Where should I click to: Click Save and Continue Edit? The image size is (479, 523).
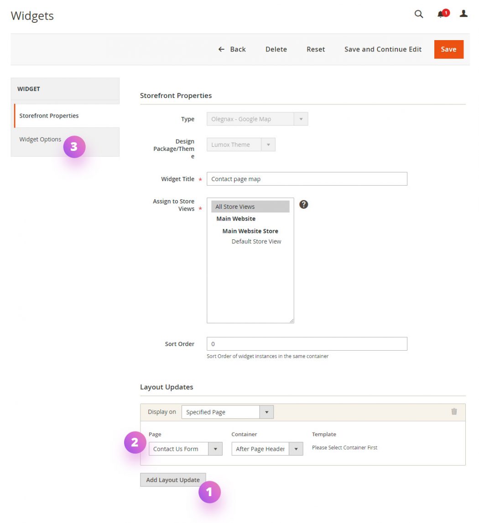[383, 49]
